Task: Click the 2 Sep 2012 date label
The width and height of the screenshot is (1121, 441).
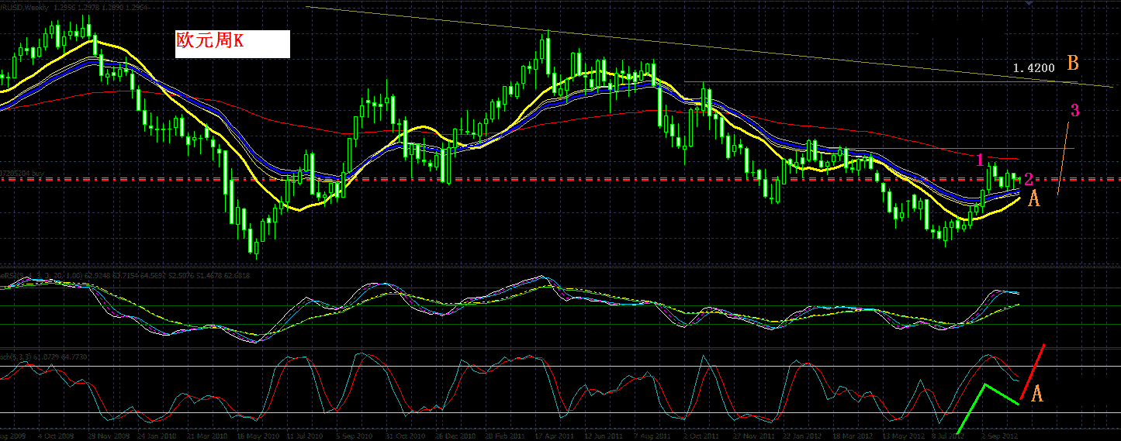Action: tap(998, 436)
